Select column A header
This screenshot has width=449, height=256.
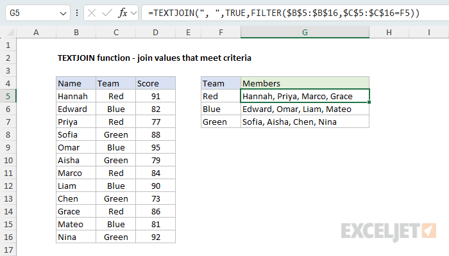point(36,32)
